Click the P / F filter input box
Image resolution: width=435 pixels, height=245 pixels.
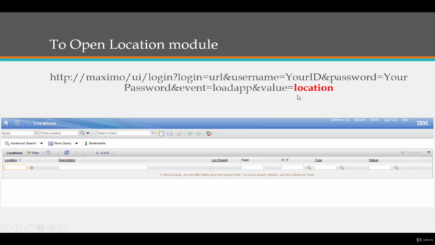coord(292,167)
